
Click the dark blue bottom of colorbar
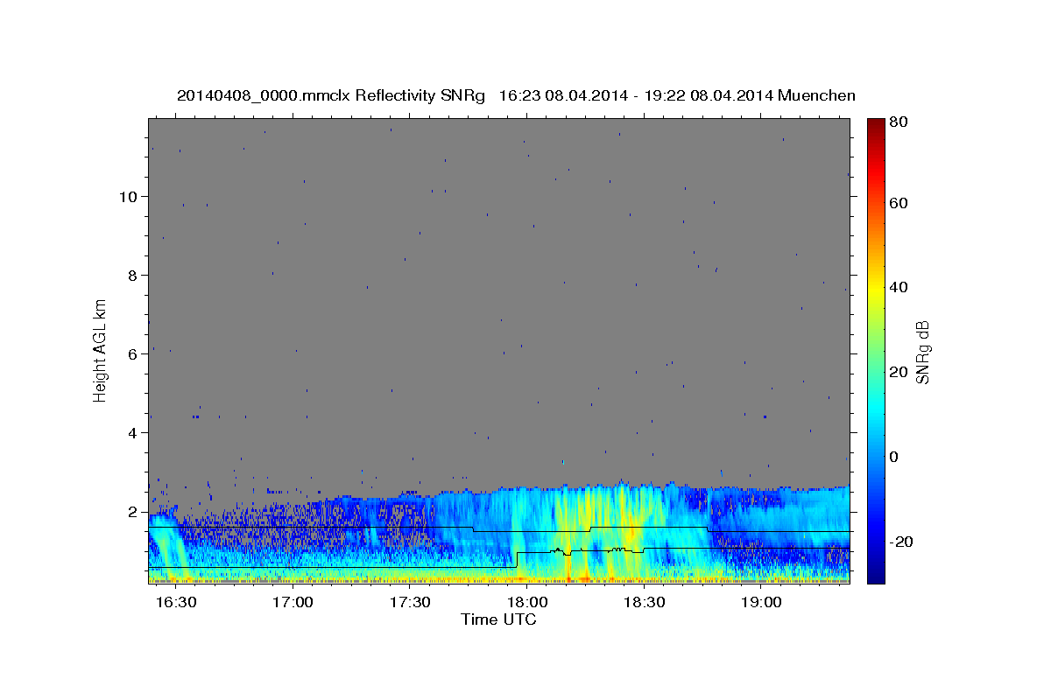click(x=876, y=576)
